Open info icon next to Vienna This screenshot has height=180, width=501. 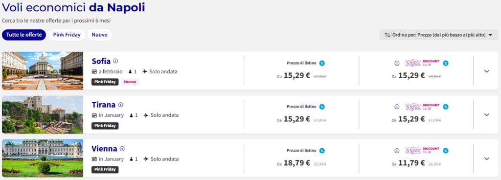[x=122, y=148]
